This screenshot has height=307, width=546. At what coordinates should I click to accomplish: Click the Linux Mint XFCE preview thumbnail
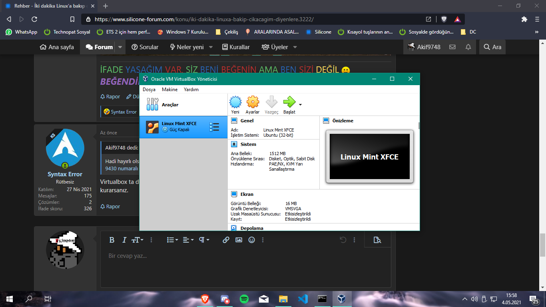point(369,157)
